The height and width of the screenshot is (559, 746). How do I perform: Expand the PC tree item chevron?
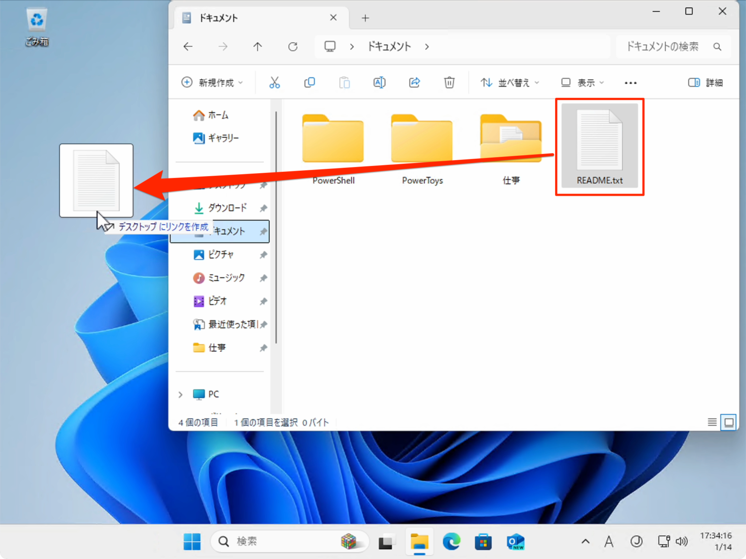point(180,394)
